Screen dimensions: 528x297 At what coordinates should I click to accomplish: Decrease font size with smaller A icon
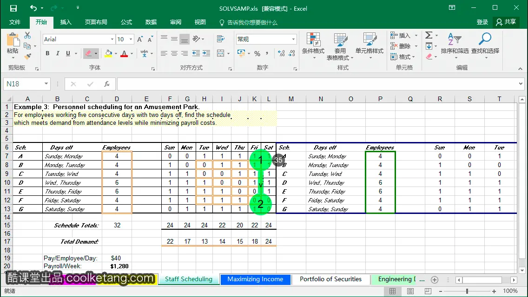[x=150, y=39]
